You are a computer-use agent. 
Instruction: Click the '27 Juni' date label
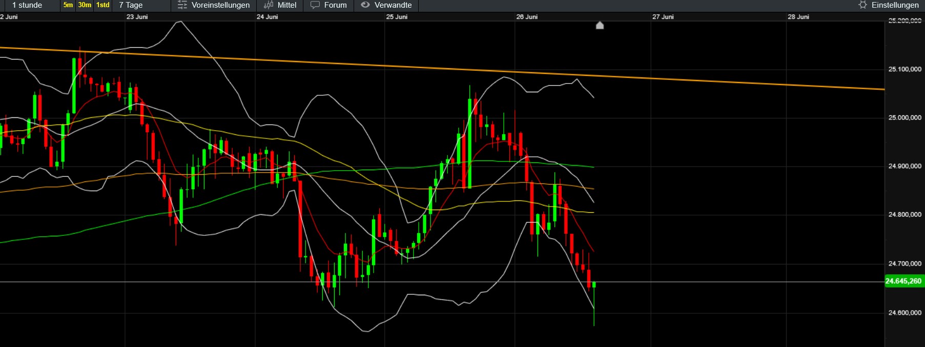tap(663, 17)
